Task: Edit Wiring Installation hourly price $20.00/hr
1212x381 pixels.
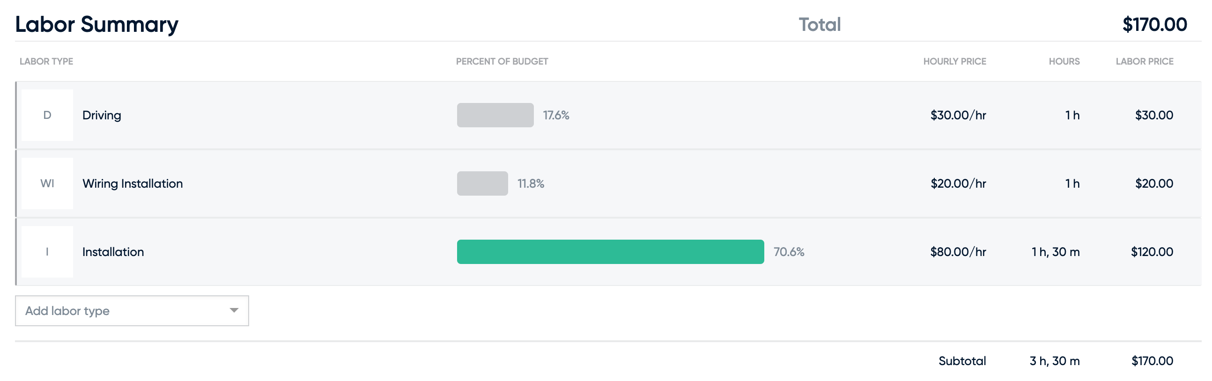Action: point(958,183)
